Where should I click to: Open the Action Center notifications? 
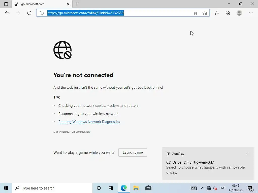coord(250,188)
